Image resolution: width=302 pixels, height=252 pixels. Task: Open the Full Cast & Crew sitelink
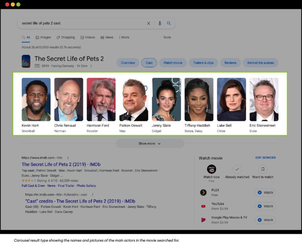pyautogui.click(x=33, y=186)
